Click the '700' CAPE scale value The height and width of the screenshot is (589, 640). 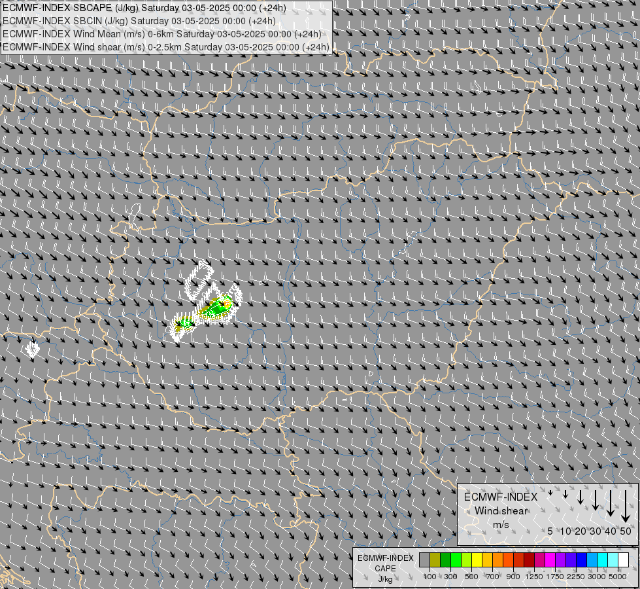click(x=493, y=577)
